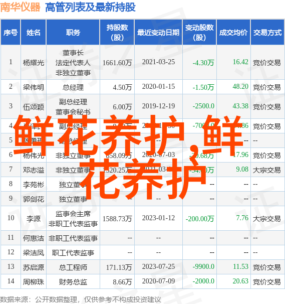The height and width of the screenshot is (304, 285).
Task: Select the 1661.60万 shareholding cell
Action: [x=117, y=63]
